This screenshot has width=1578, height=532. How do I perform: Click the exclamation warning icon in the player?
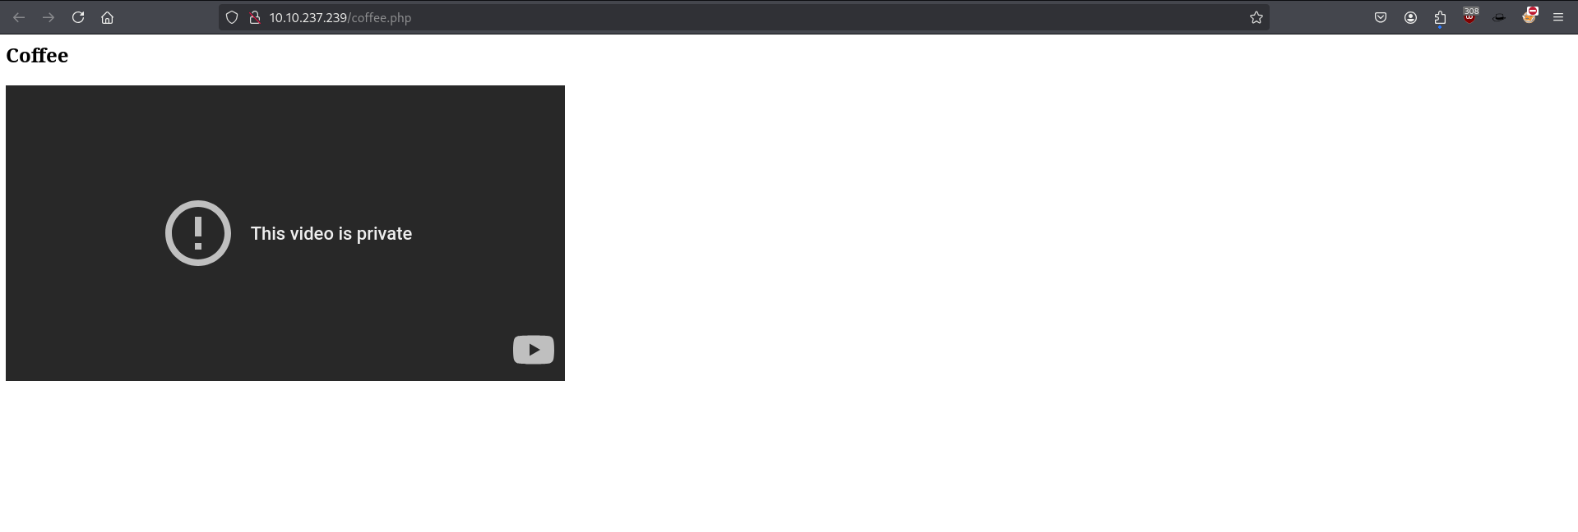coord(198,233)
